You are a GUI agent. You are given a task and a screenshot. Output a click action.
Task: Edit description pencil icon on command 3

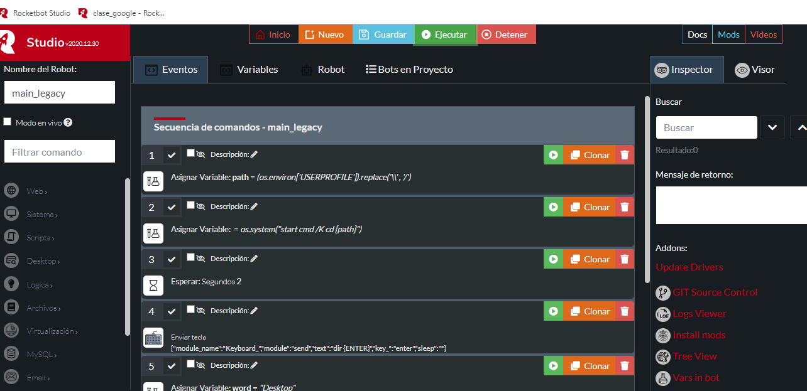tap(254, 259)
